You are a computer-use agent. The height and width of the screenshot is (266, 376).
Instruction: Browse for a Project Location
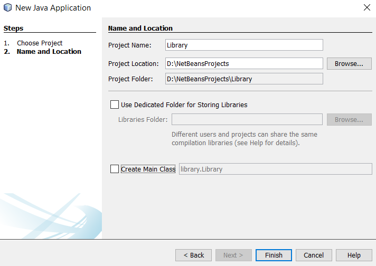pyautogui.click(x=349, y=64)
